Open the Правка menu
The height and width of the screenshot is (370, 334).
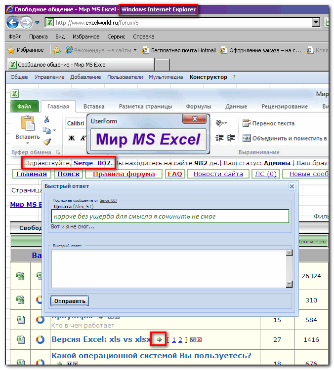(x=39, y=37)
